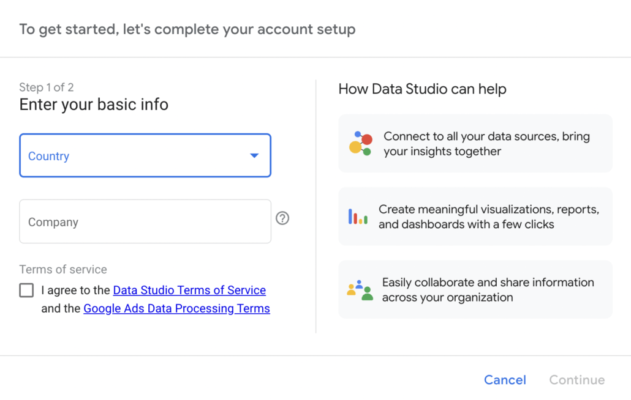Click the collaboration people icon

pos(360,289)
